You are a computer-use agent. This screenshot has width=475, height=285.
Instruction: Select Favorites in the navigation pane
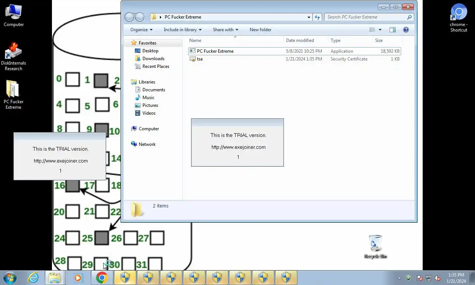147,43
